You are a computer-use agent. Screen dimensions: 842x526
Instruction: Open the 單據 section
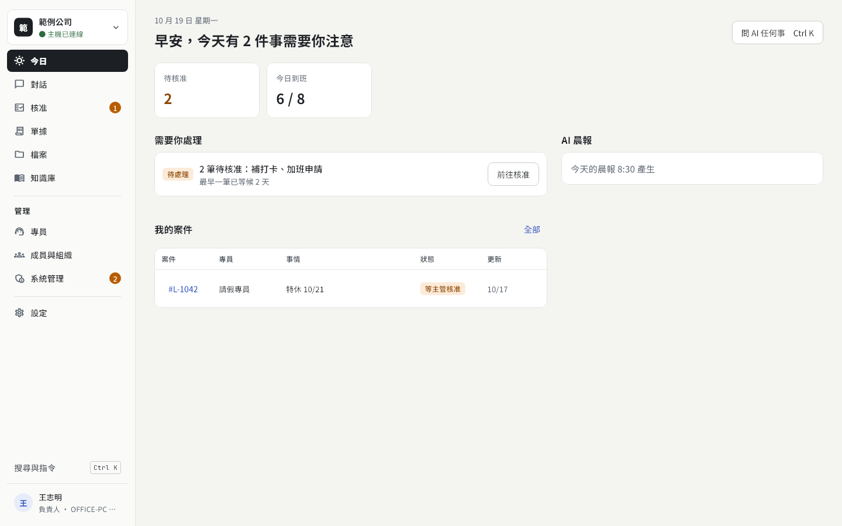[67, 131]
